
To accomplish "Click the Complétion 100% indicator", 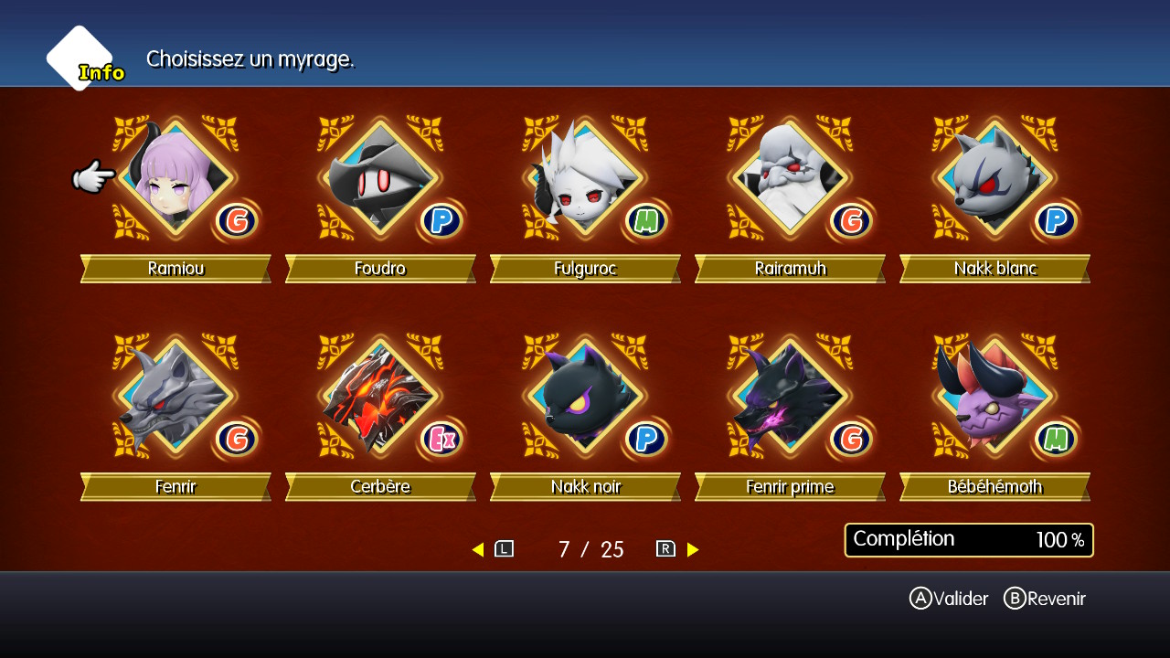I will coord(969,540).
